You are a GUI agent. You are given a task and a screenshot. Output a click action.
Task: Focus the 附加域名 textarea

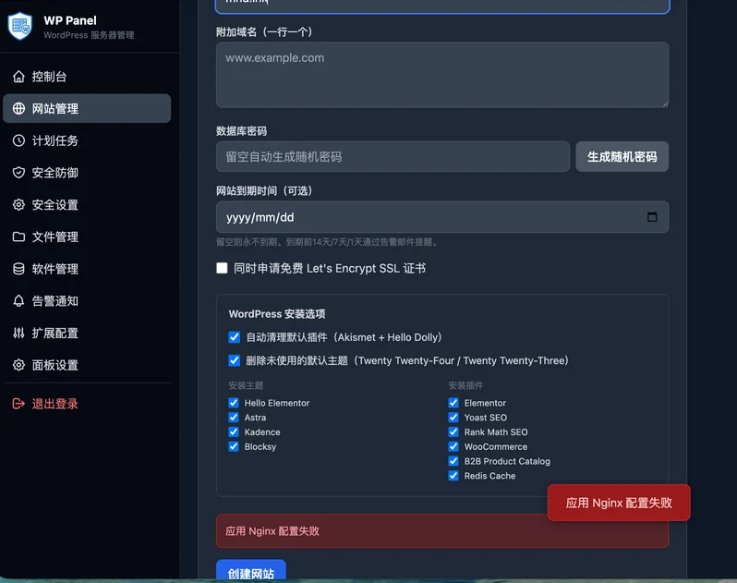pos(442,75)
